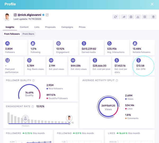Open the Prices tab
The height and width of the screenshot is (143, 159).
[82, 27]
